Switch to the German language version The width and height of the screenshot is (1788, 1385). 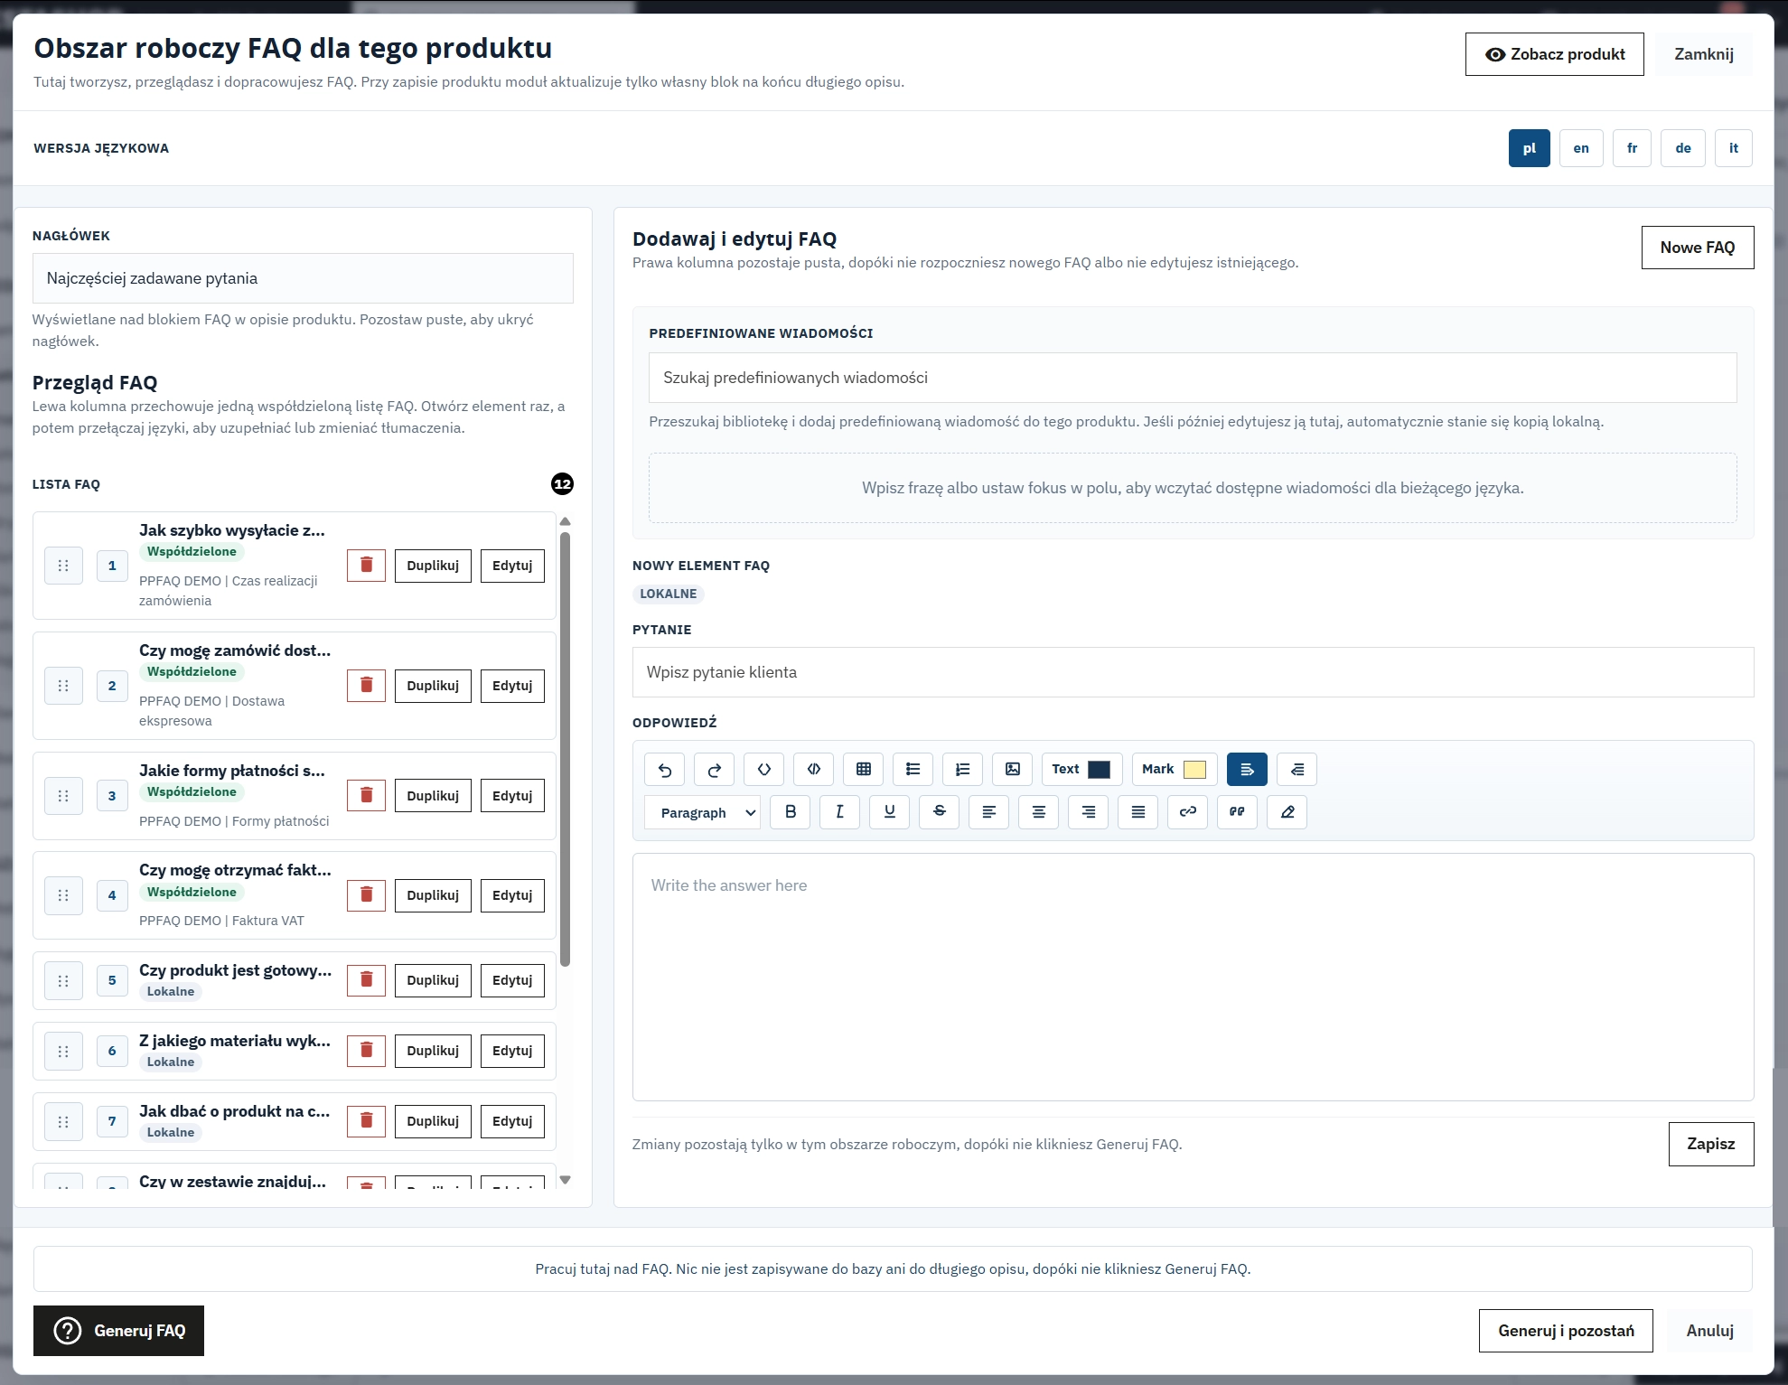1682,147
